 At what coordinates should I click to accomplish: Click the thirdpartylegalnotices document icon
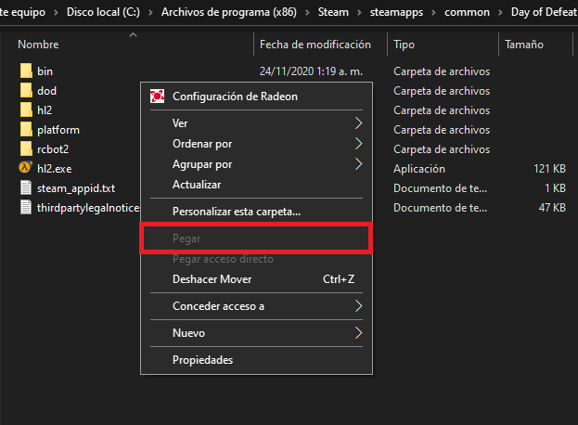coord(25,207)
